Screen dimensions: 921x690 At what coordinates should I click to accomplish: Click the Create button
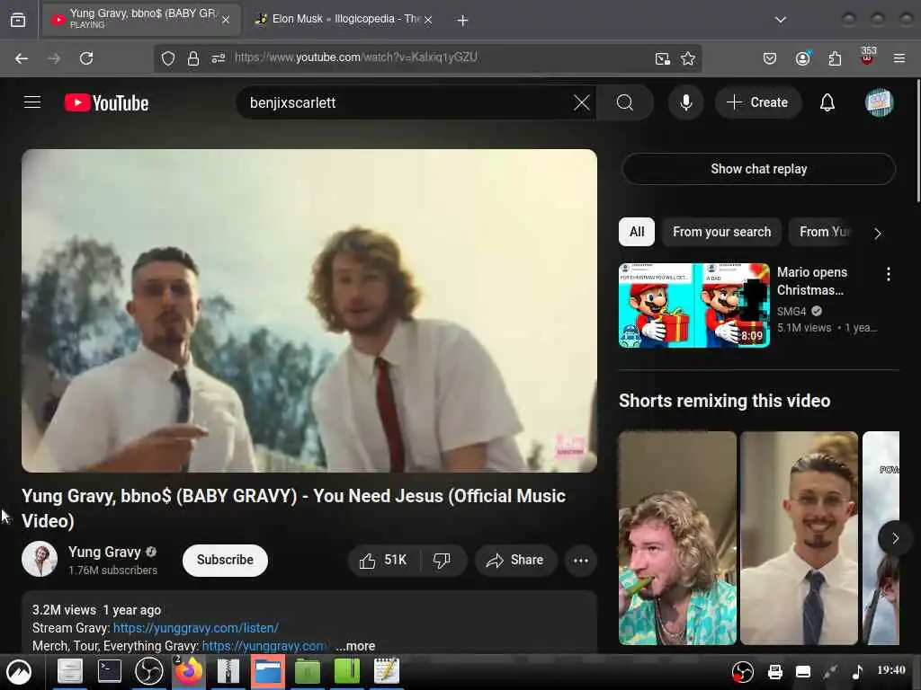coord(757,102)
